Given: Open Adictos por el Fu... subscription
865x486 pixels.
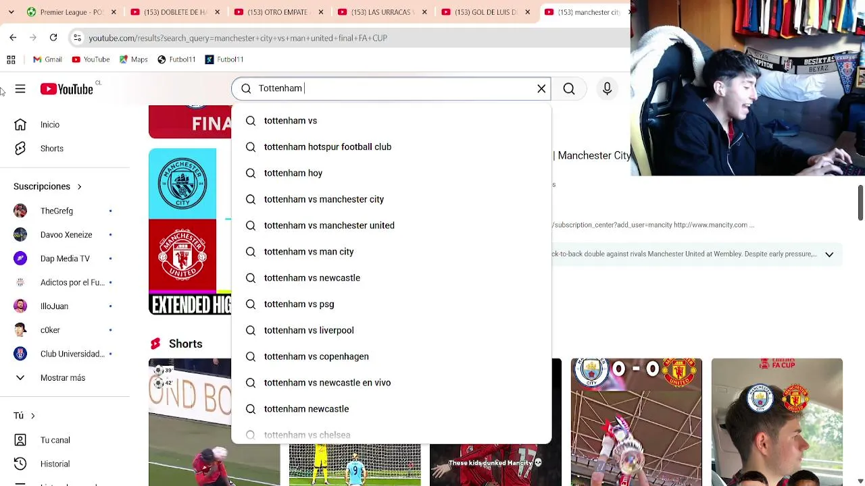Looking at the screenshot, I should coord(66,282).
